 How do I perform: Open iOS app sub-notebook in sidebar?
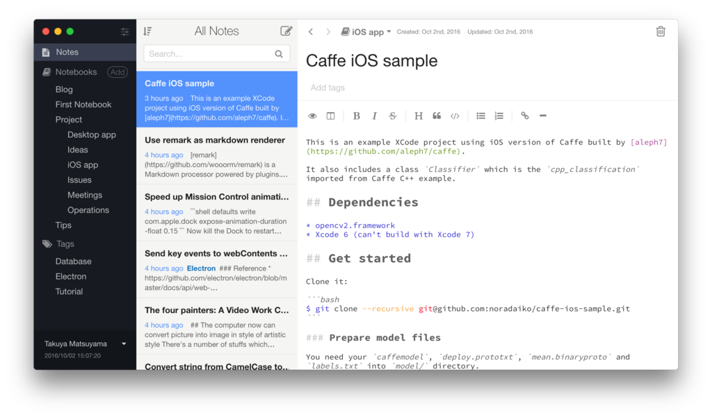83,164
